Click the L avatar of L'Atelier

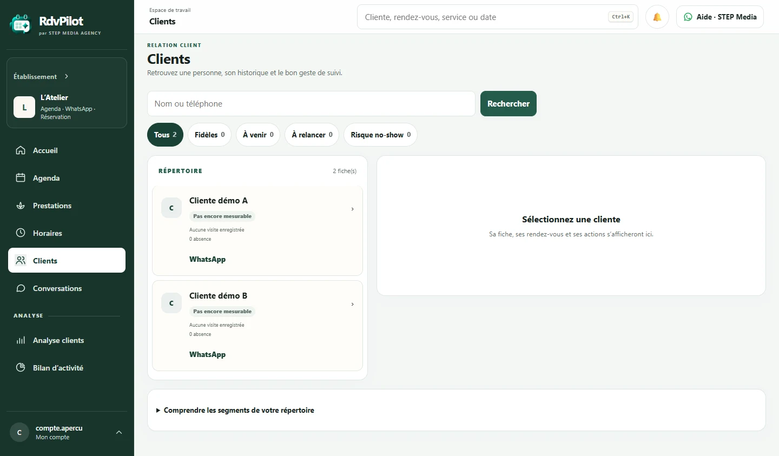[x=24, y=107]
